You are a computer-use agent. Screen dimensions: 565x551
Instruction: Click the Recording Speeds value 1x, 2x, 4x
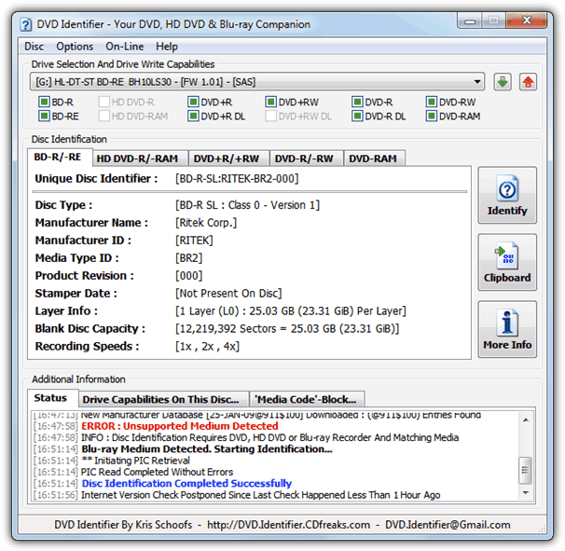[x=207, y=346]
